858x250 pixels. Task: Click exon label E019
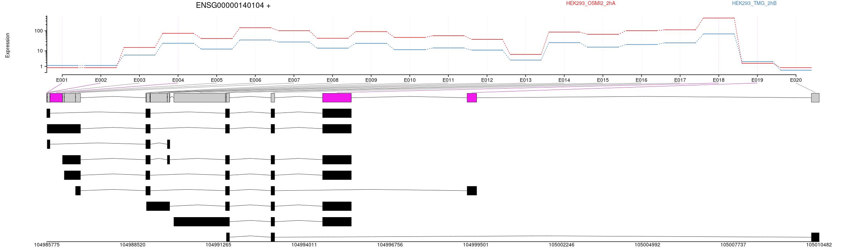point(757,80)
